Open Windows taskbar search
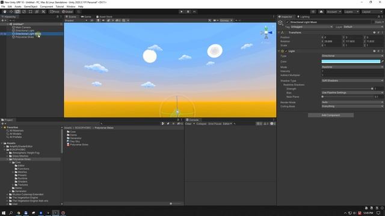 point(11,213)
